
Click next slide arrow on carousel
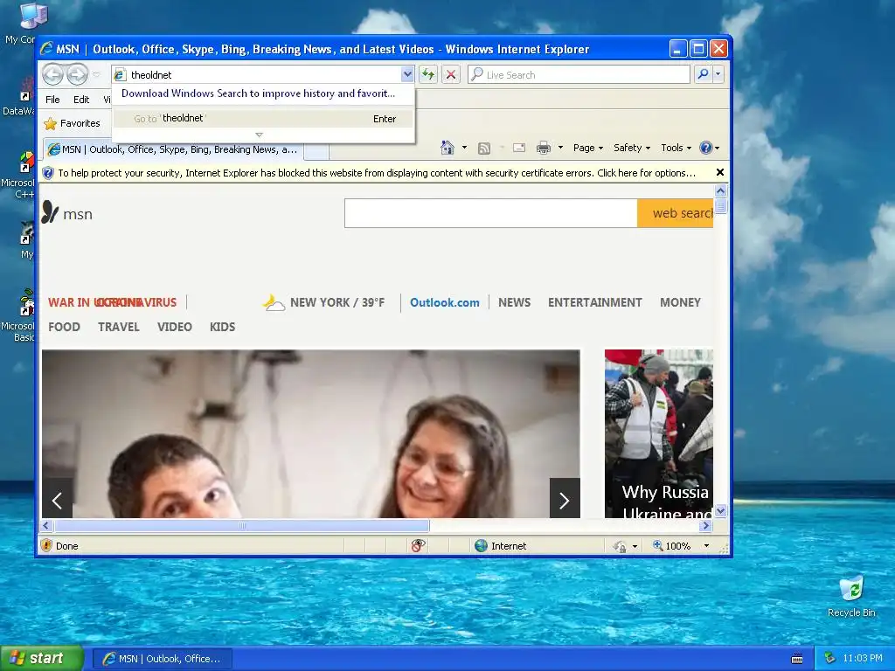pos(565,499)
